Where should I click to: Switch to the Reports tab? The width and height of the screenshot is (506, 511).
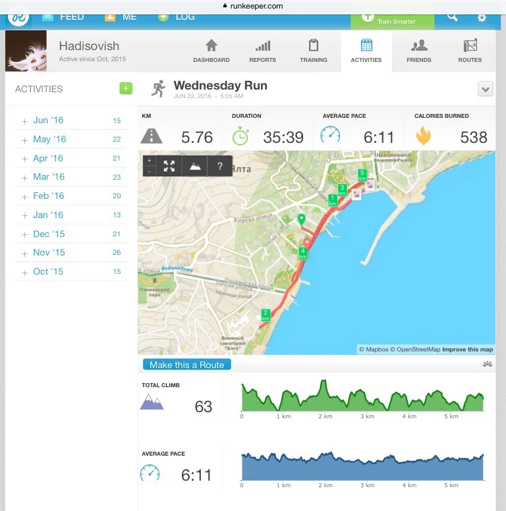(x=262, y=51)
